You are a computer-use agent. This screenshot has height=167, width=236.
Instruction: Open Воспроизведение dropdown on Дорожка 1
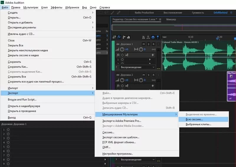137,67
